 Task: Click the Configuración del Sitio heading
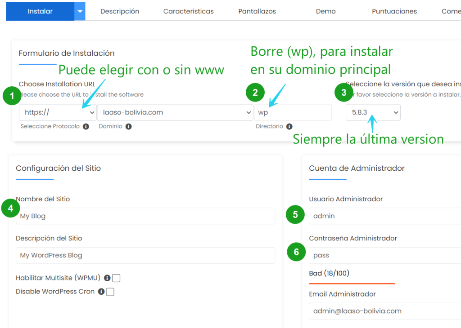(58, 168)
